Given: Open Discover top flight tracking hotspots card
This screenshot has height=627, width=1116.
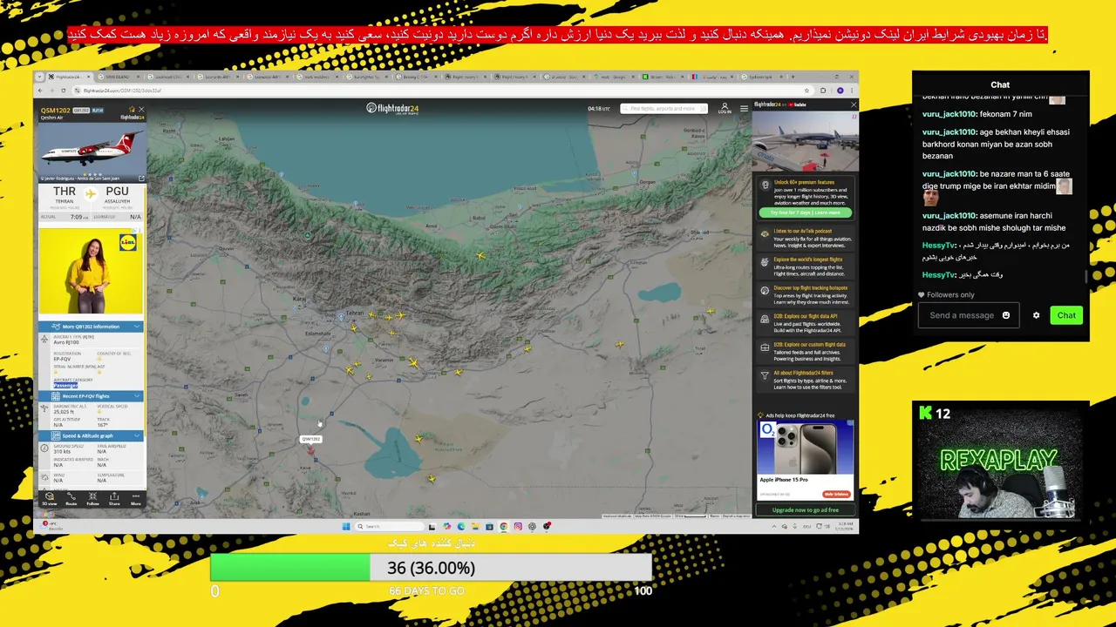Looking at the screenshot, I should pos(805,294).
